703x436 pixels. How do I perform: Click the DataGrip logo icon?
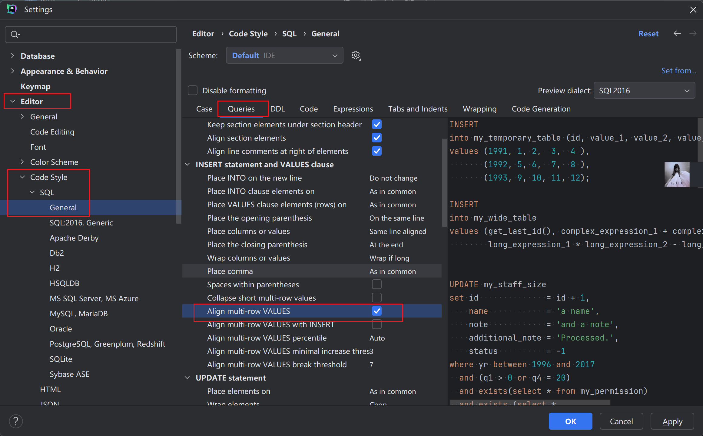(12, 9)
